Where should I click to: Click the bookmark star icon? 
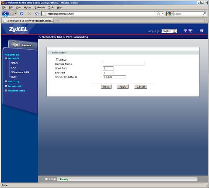[158, 14]
